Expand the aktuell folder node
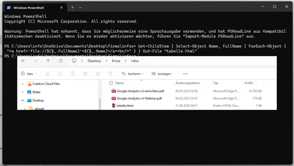Image resolution: width=294 pixels, height=166 pixels. pos(25,109)
